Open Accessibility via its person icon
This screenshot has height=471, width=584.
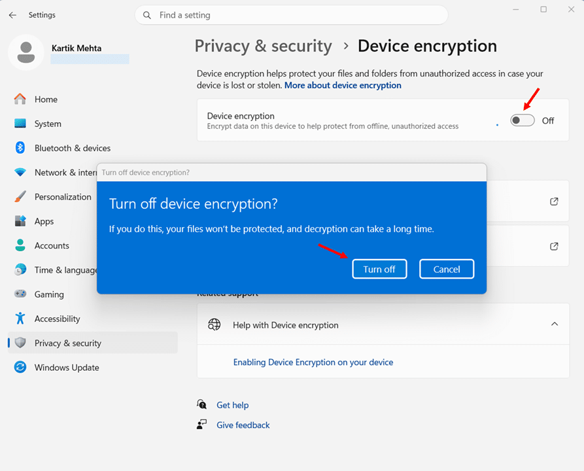[x=20, y=319]
